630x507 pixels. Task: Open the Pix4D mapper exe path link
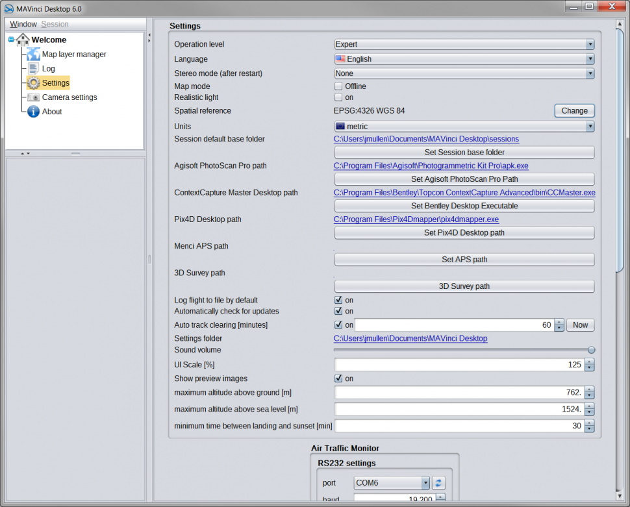(x=416, y=219)
